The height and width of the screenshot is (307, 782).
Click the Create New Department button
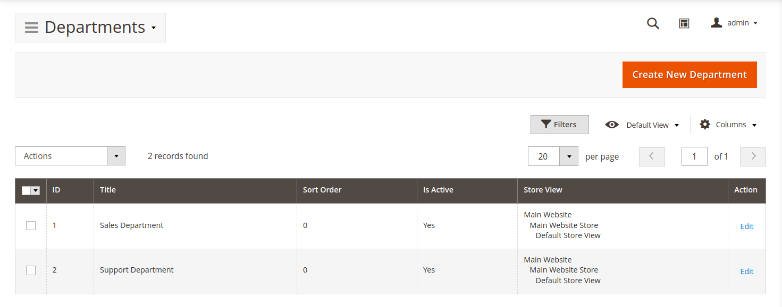[x=689, y=75]
